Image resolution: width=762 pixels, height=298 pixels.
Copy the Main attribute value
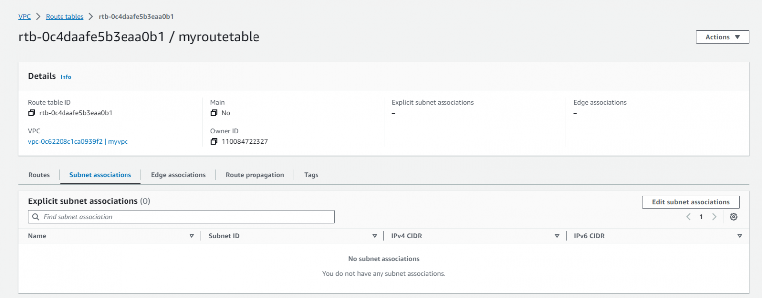point(214,113)
